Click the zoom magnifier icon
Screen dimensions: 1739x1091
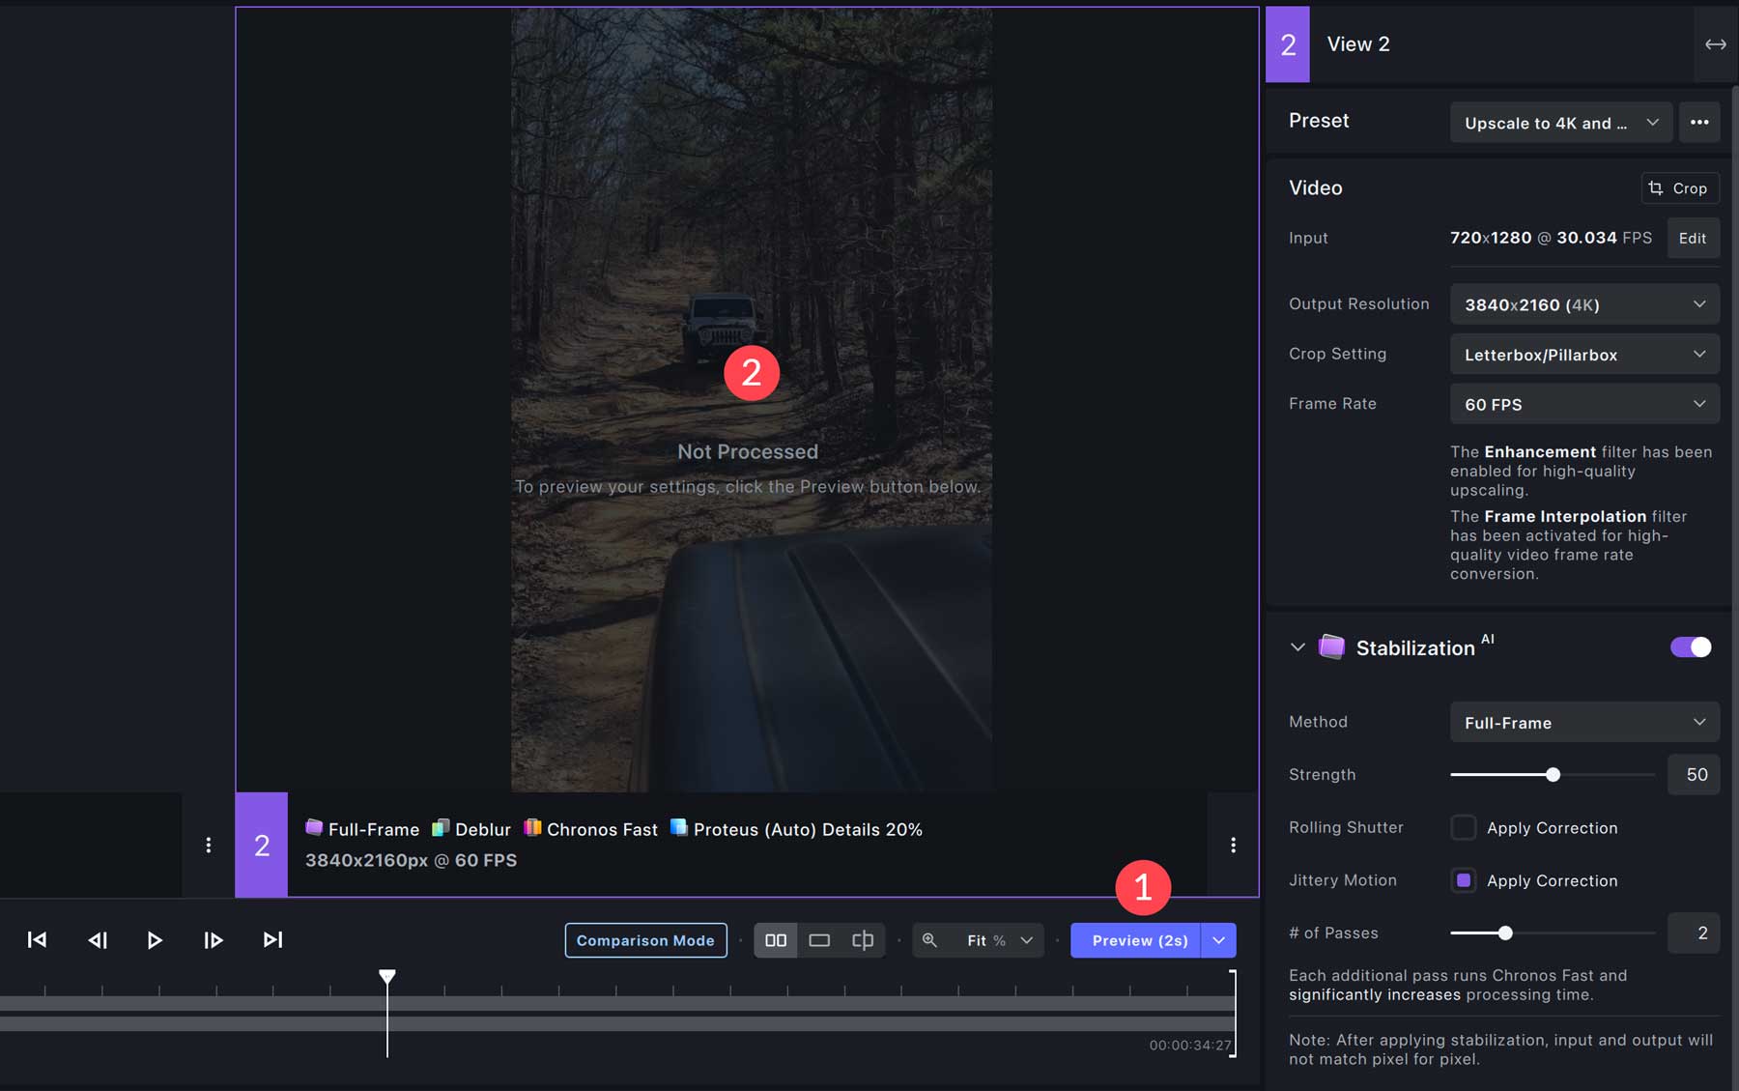(x=930, y=939)
